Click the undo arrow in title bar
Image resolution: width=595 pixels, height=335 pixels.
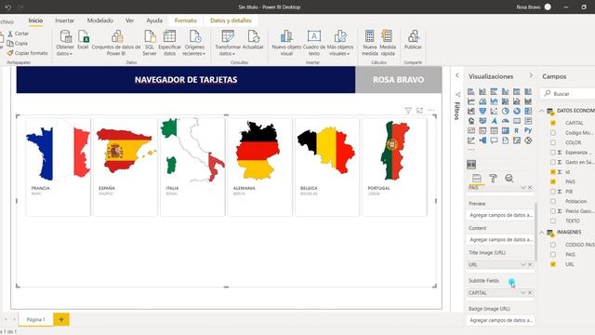(8, 7)
